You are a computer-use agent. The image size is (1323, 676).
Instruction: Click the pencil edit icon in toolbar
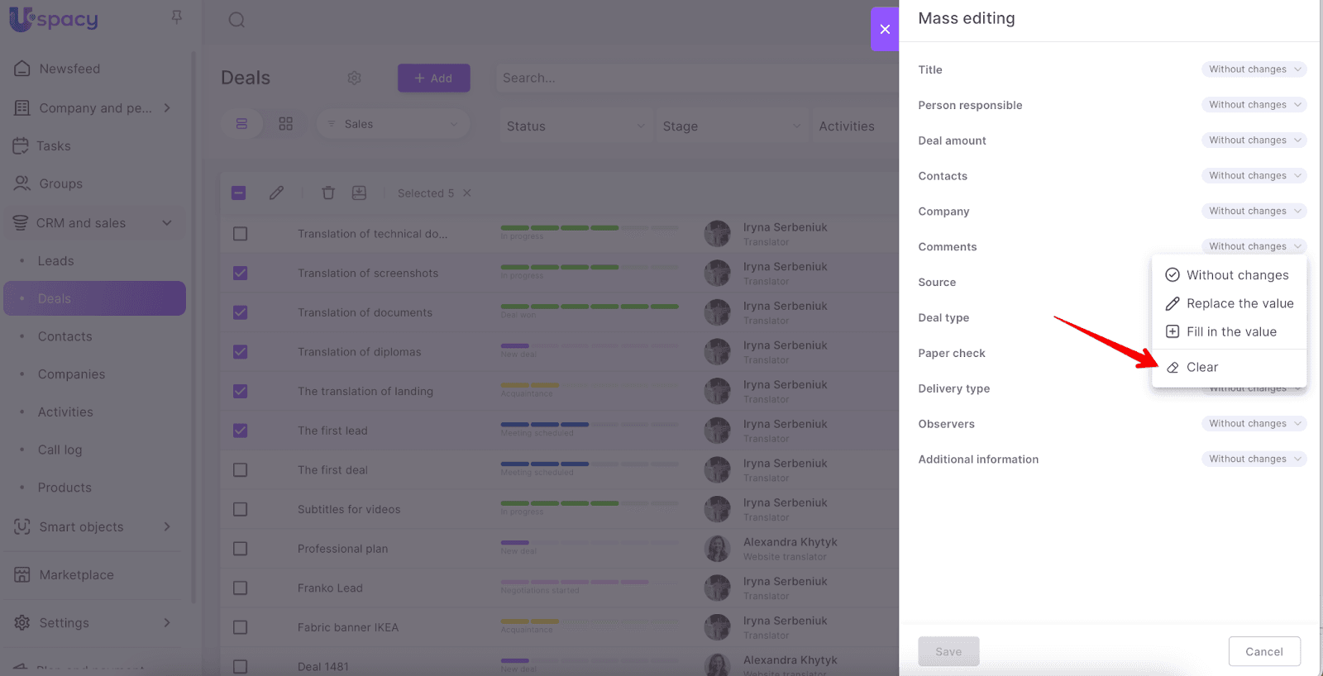tap(276, 193)
